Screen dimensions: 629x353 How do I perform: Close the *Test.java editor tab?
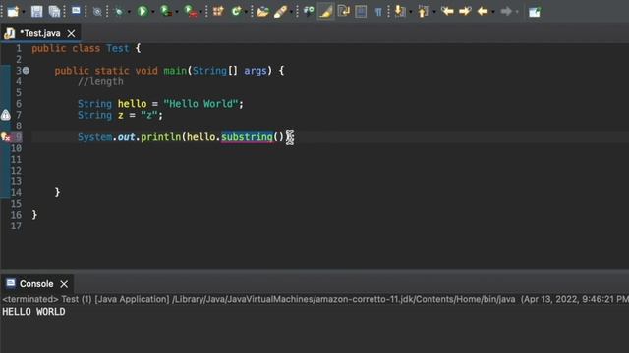71,33
